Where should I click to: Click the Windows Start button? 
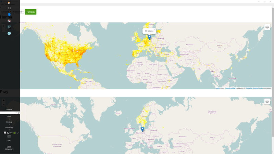tap(9, 3)
